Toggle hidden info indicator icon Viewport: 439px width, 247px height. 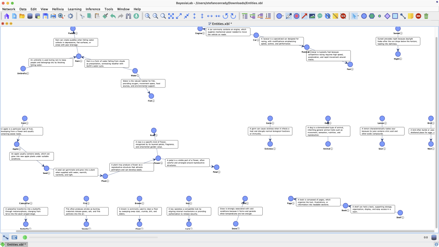327,16
